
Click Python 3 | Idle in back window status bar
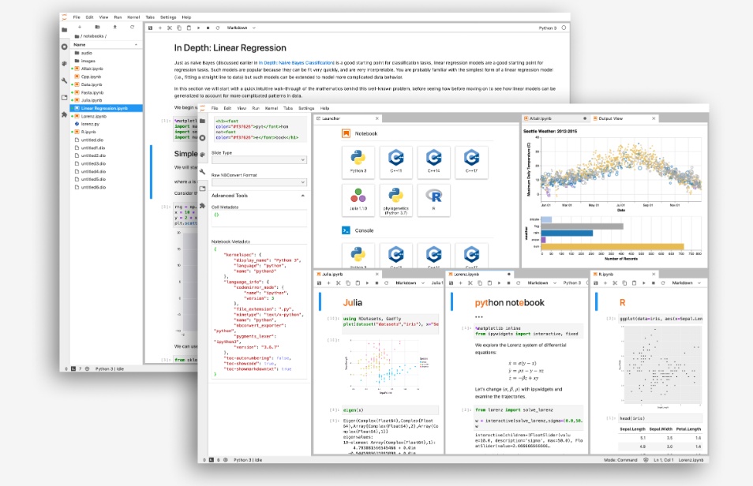pyautogui.click(x=110, y=368)
